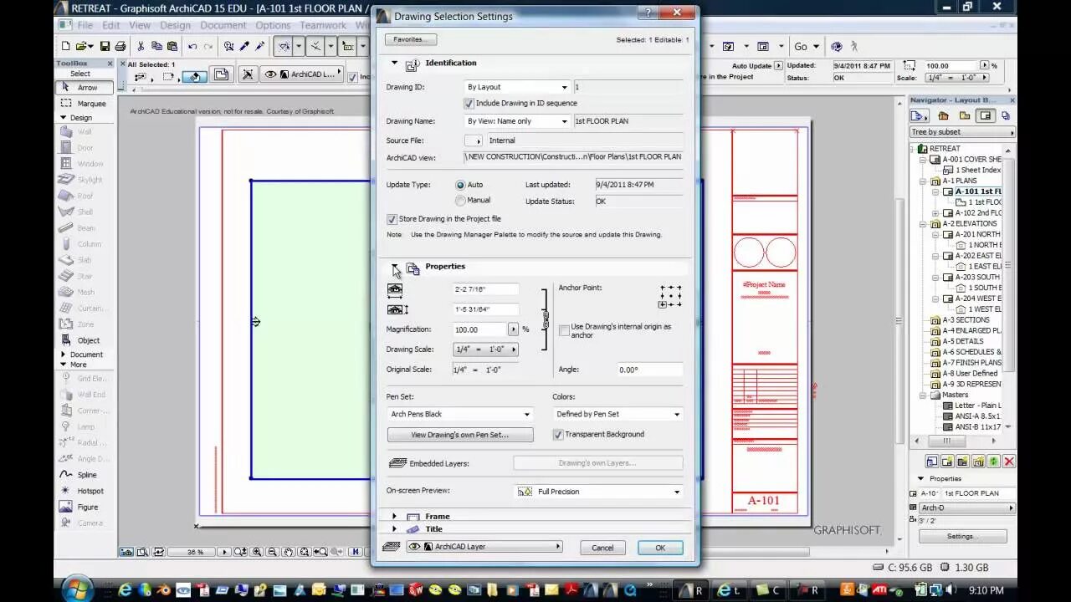The width and height of the screenshot is (1071, 602).
Task: Open Drawing Name By View dropdown
Action: point(518,121)
